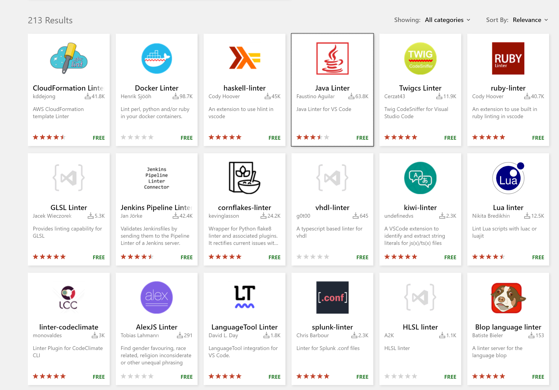The height and width of the screenshot is (390, 559).
Task: Click the HLSL linter card title
Action: coord(420,327)
